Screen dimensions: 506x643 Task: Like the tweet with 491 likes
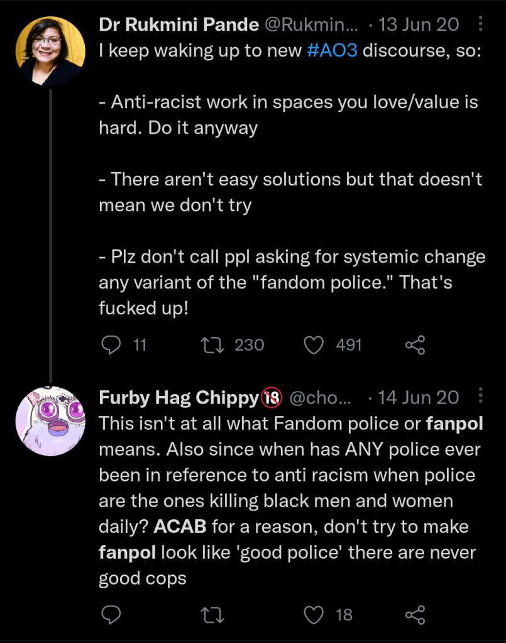[x=314, y=344]
